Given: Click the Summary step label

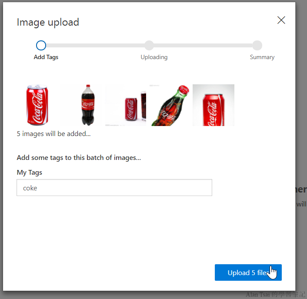Looking at the screenshot, I should tap(262, 57).
